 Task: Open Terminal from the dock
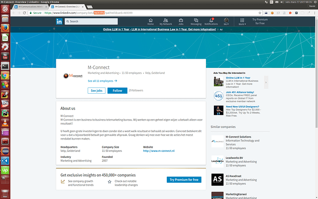tap(5, 66)
